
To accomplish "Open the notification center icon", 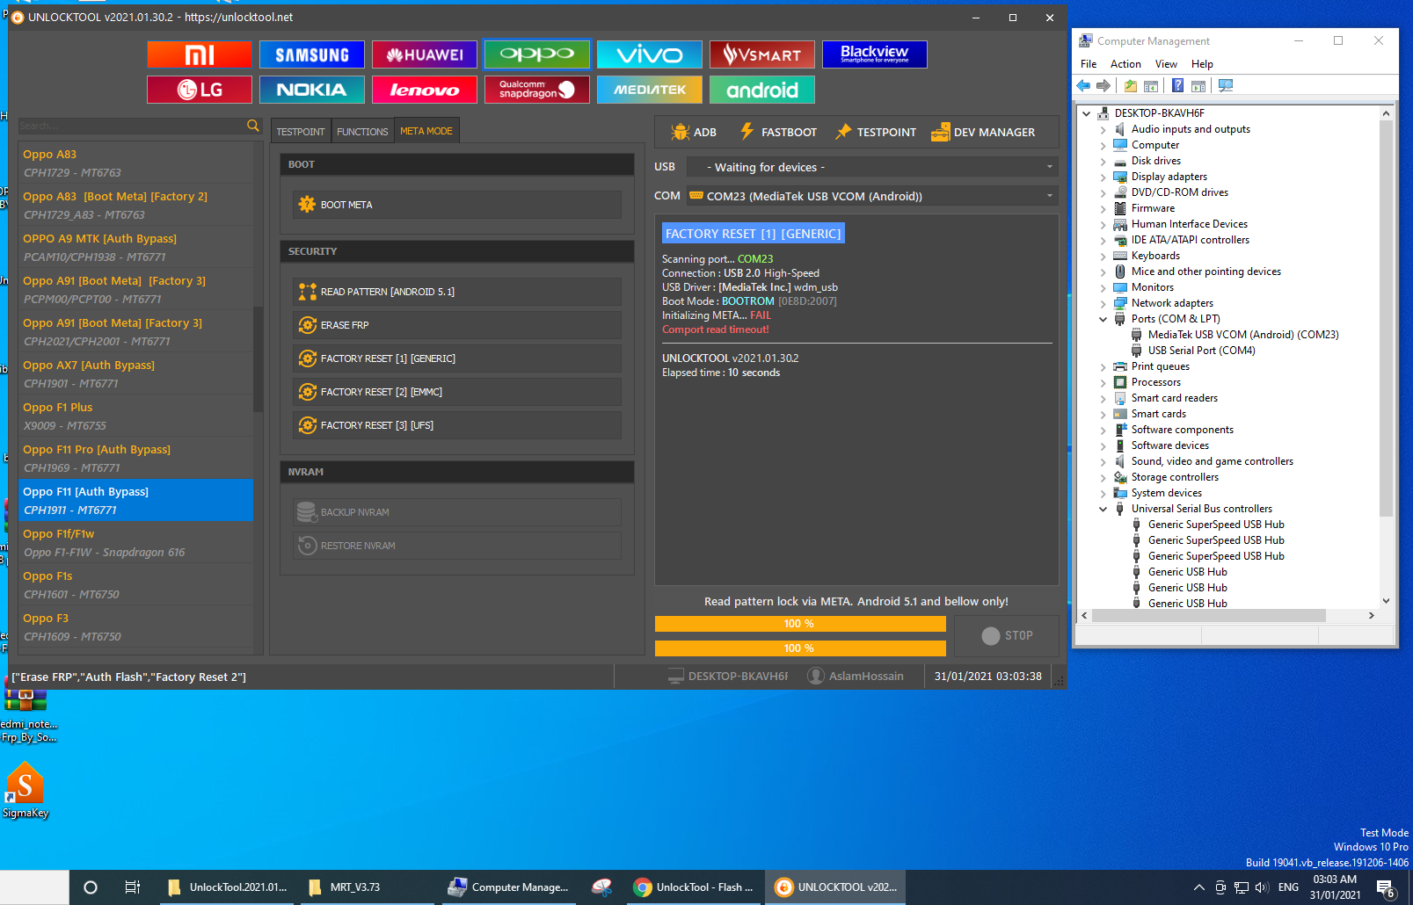I will 1385,887.
